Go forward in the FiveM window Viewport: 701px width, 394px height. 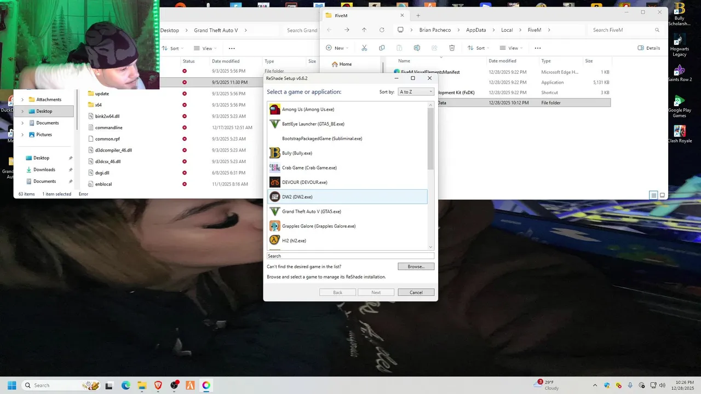coord(347,30)
